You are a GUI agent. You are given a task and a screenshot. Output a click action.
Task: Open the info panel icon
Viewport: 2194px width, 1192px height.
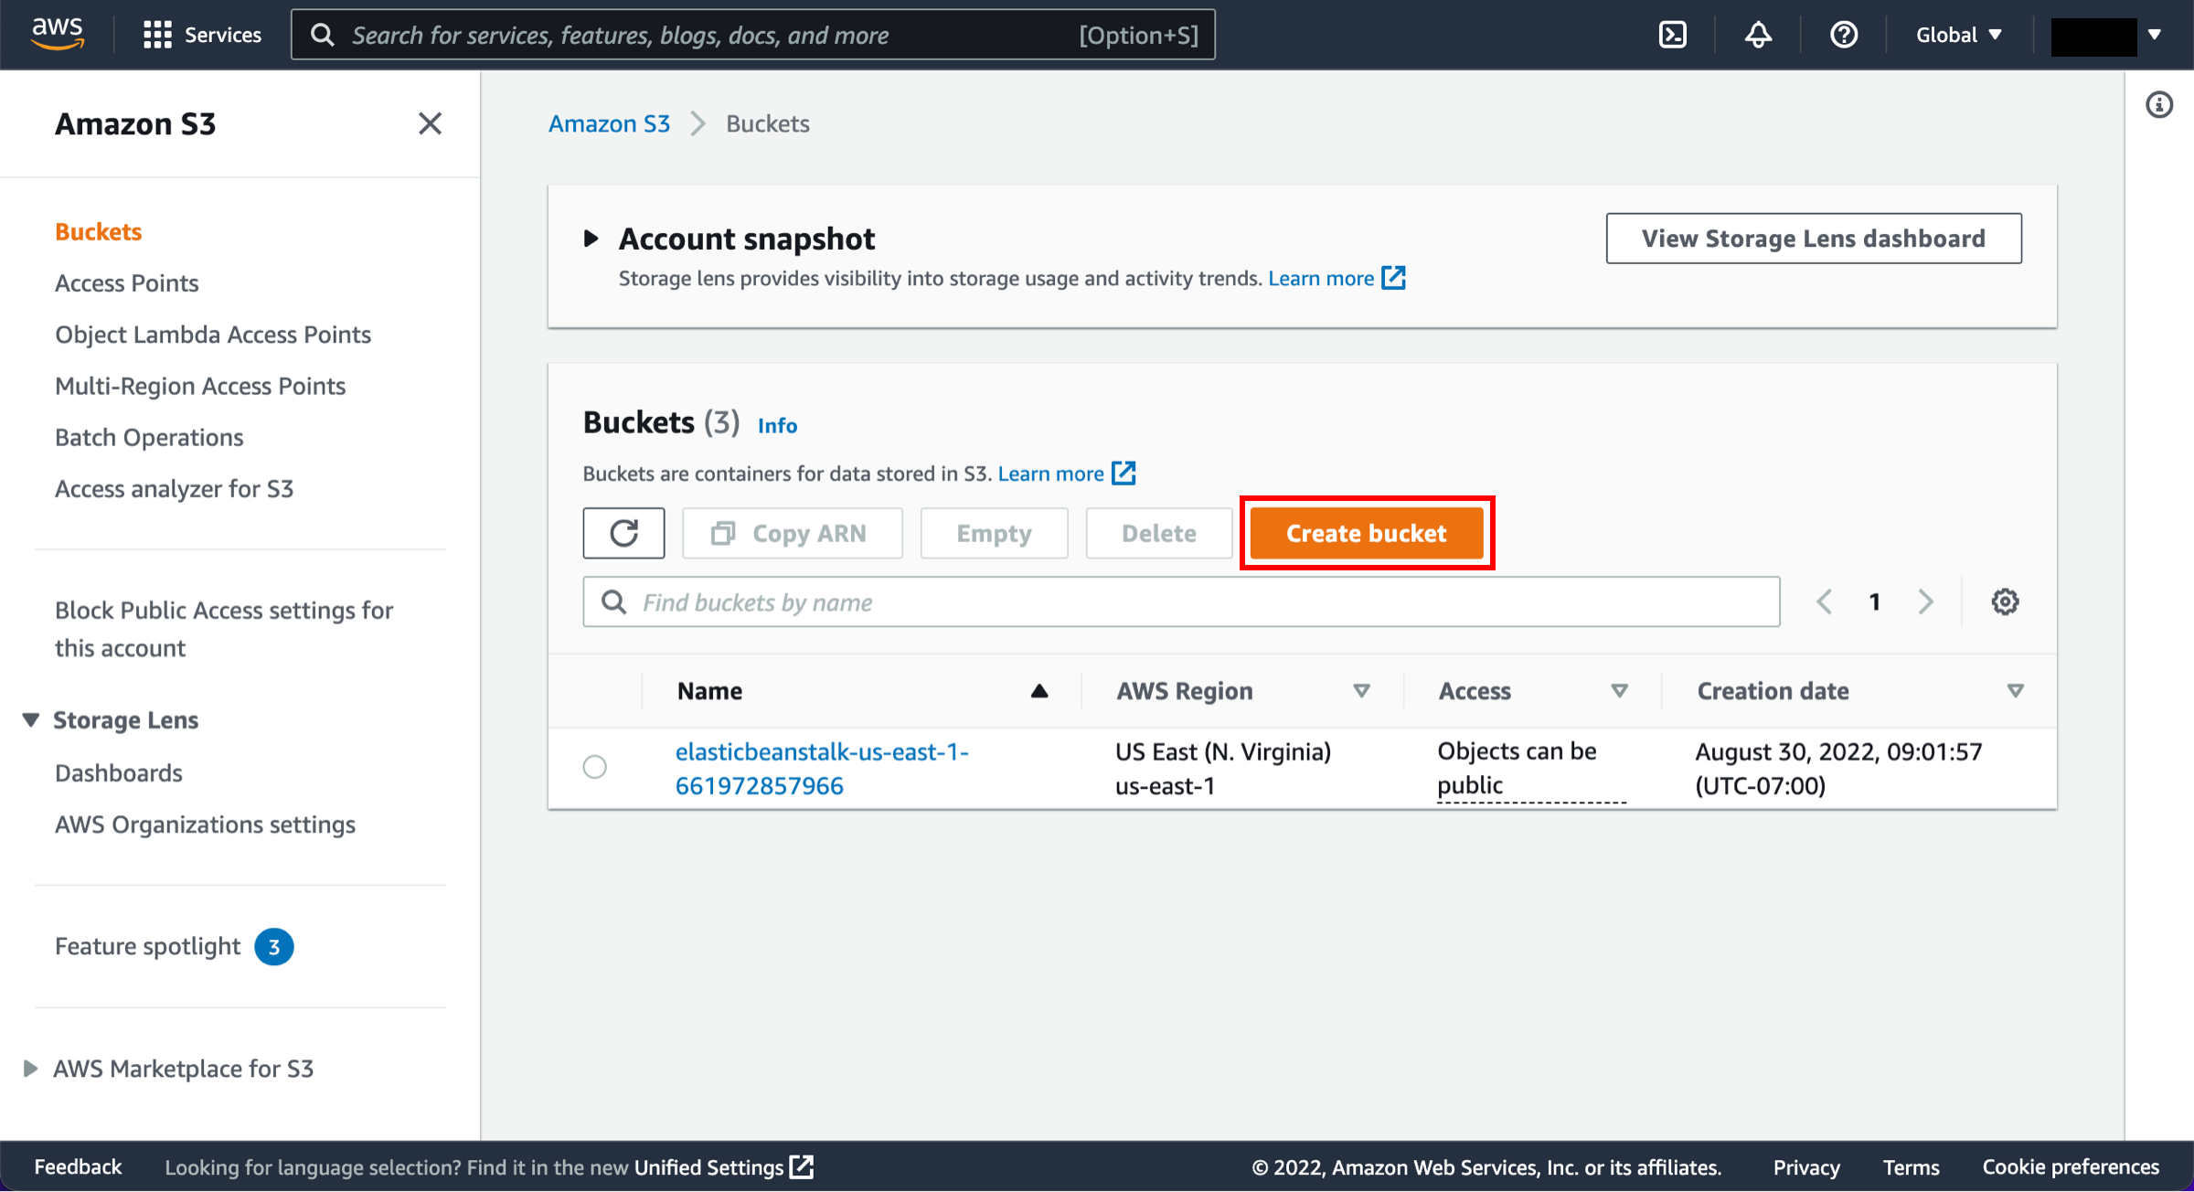(2159, 105)
